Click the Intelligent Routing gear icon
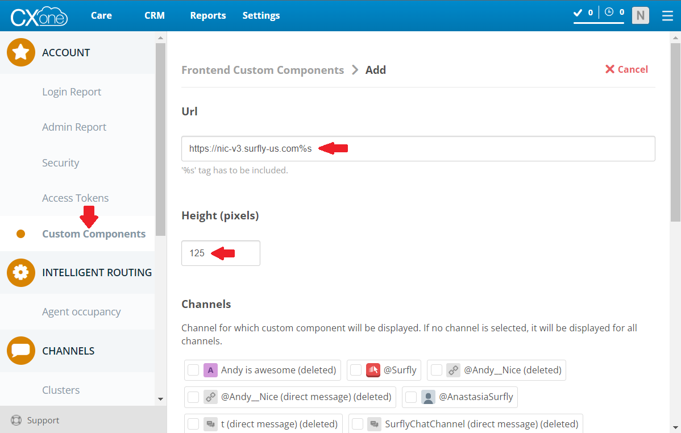 (x=21, y=272)
